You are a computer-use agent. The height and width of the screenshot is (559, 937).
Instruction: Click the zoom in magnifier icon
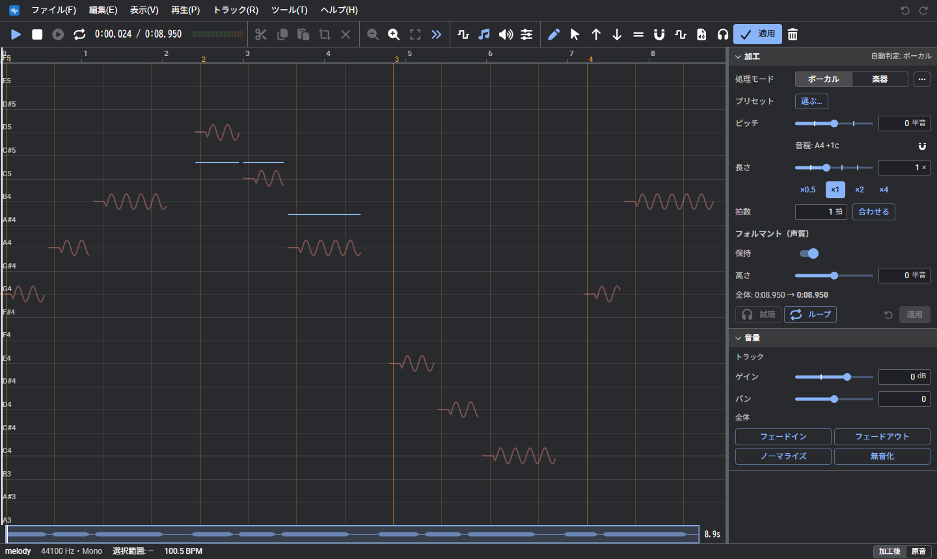pos(394,34)
